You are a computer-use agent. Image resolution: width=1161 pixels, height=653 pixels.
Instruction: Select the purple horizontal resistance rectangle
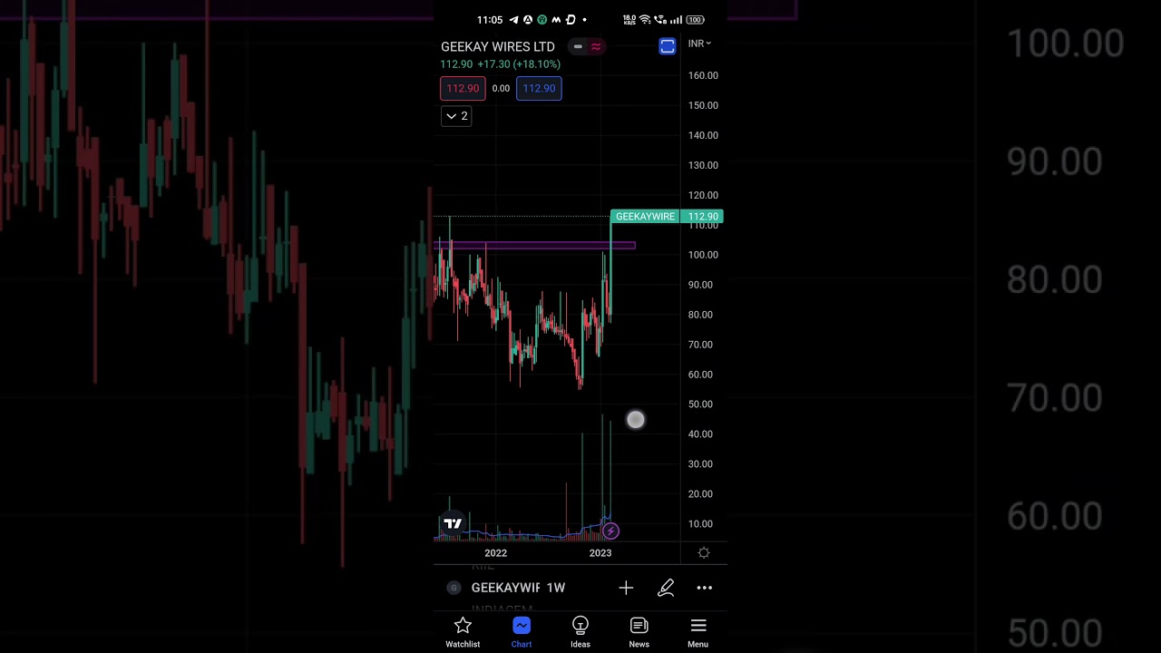(x=535, y=245)
